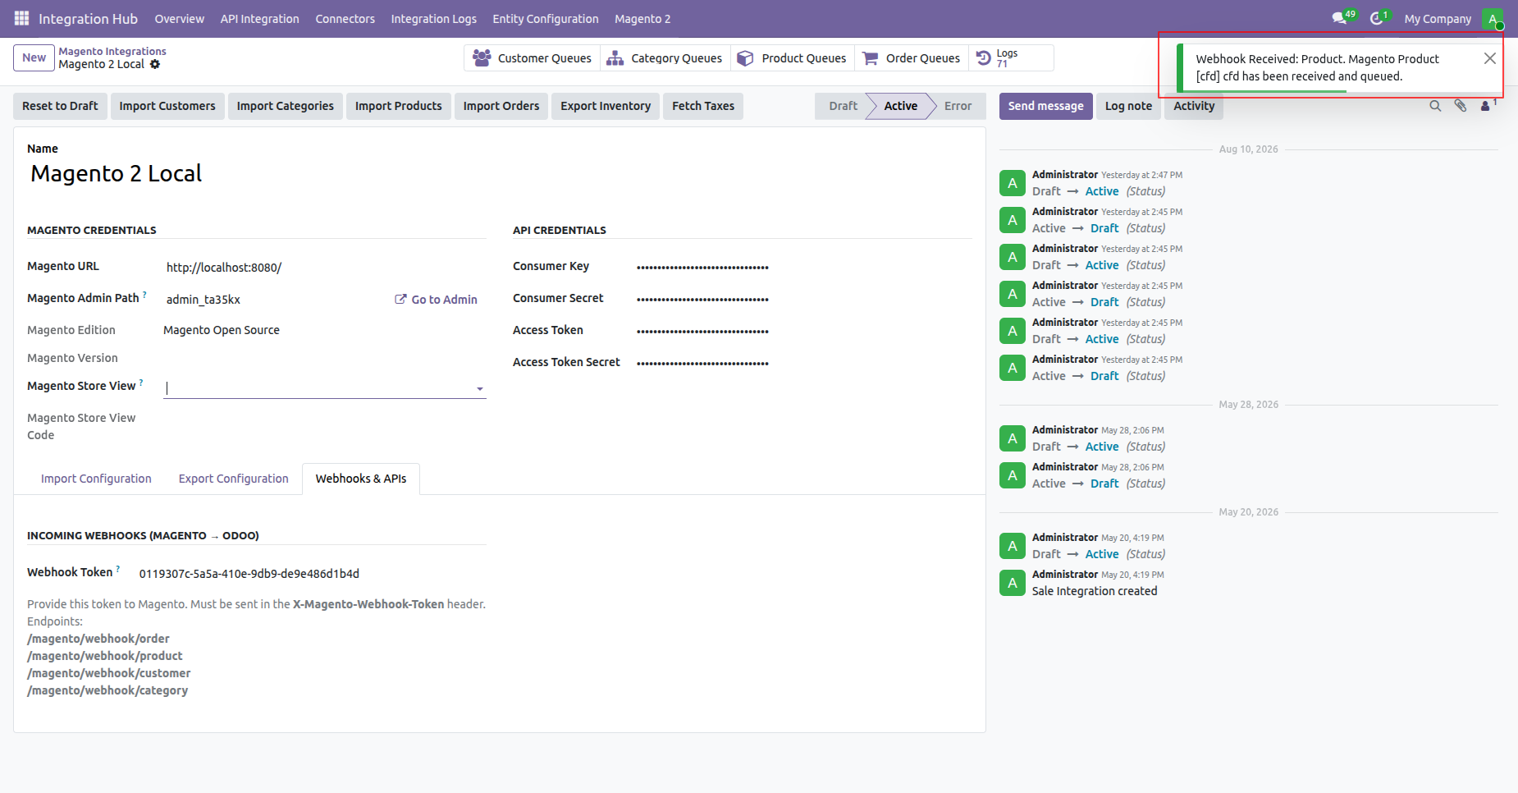The height and width of the screenshot is (793, 1518).
Task: Click the New record button
Action: 34,57
